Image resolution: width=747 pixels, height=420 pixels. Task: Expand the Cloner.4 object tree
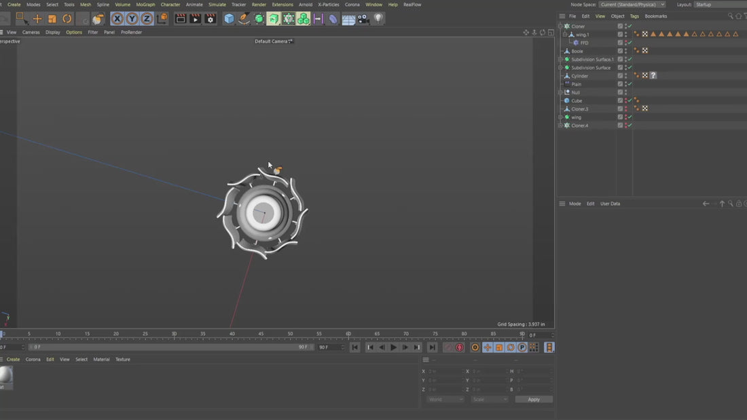[x=561, y=126]
